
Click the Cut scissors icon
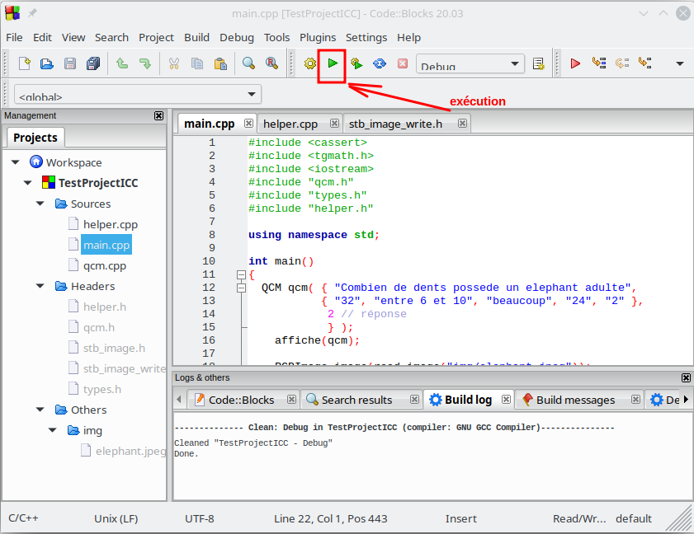[174, 63]
